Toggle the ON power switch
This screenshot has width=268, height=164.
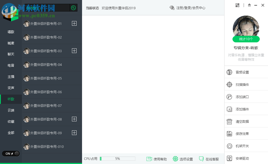[11, 154]
